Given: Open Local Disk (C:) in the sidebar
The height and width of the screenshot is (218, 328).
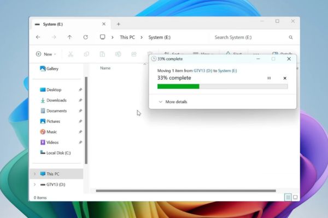Looking at the screenshot, I should coord(55,153).
